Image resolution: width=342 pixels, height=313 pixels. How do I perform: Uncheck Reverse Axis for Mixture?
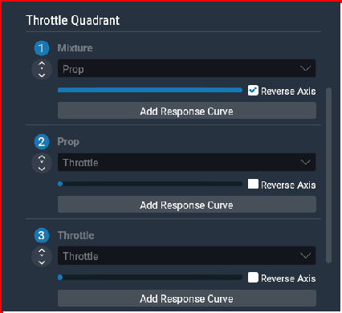pyautogui.click(x=253, y=91)
